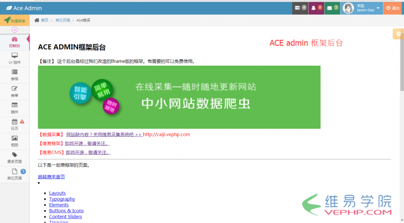Open the Content Sliders link
This screenshot has height=223, width=404.
point(65,217)
